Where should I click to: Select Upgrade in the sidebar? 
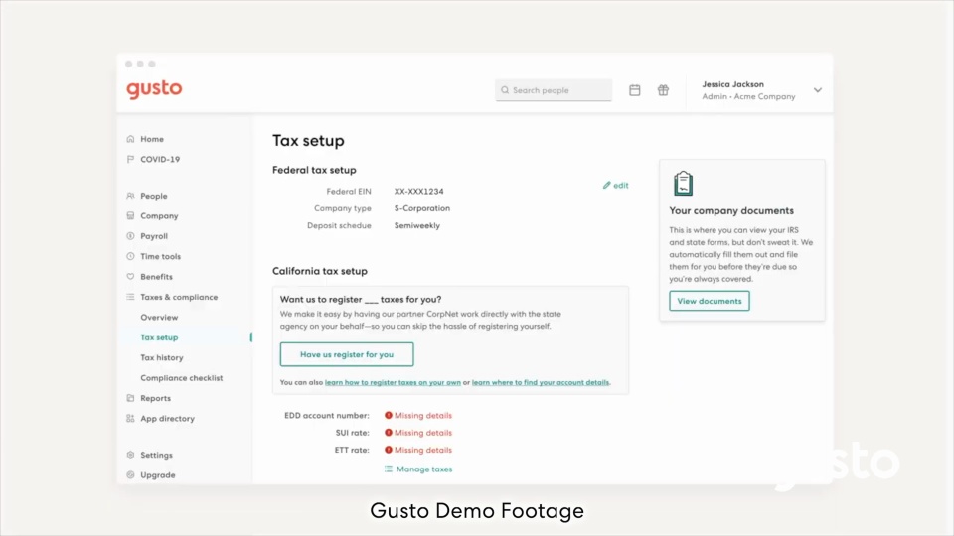pyautogui.click(x=158, y=475)
